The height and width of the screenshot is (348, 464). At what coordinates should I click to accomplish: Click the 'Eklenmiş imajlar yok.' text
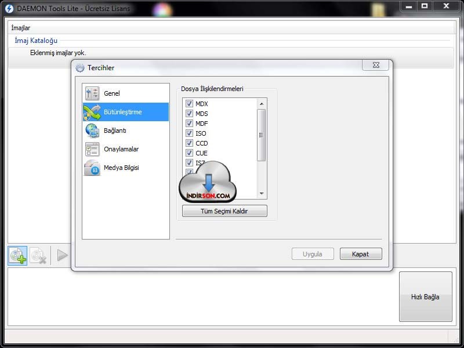(58, 53)
